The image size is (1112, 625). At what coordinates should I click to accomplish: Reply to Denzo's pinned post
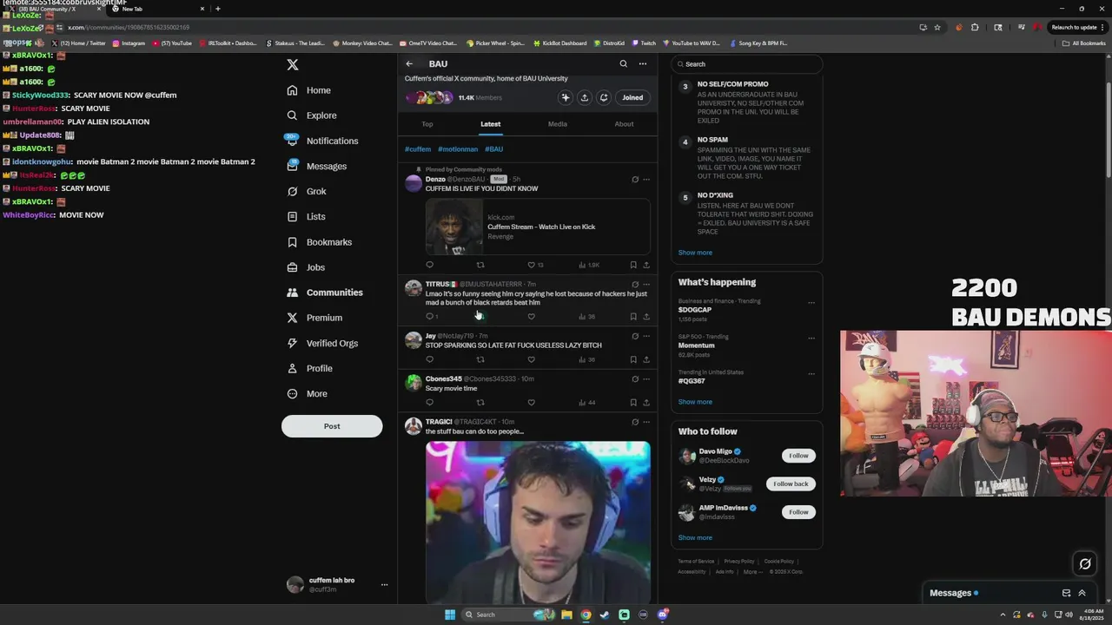429,265
